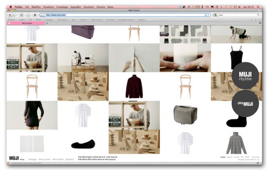The width and height of the screenshot is (269, 170).
Task: Open the Modifica menu
Action: [x=36, y=7]
